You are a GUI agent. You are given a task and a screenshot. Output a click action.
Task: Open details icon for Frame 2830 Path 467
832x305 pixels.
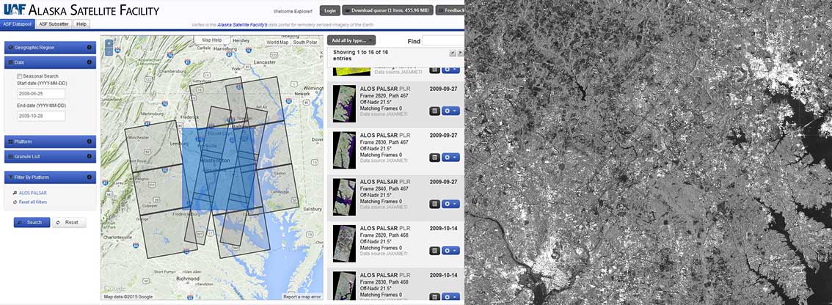(434, 158)
